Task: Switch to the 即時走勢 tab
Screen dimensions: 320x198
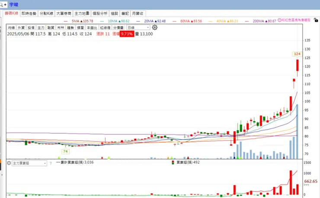Action: 29,13
